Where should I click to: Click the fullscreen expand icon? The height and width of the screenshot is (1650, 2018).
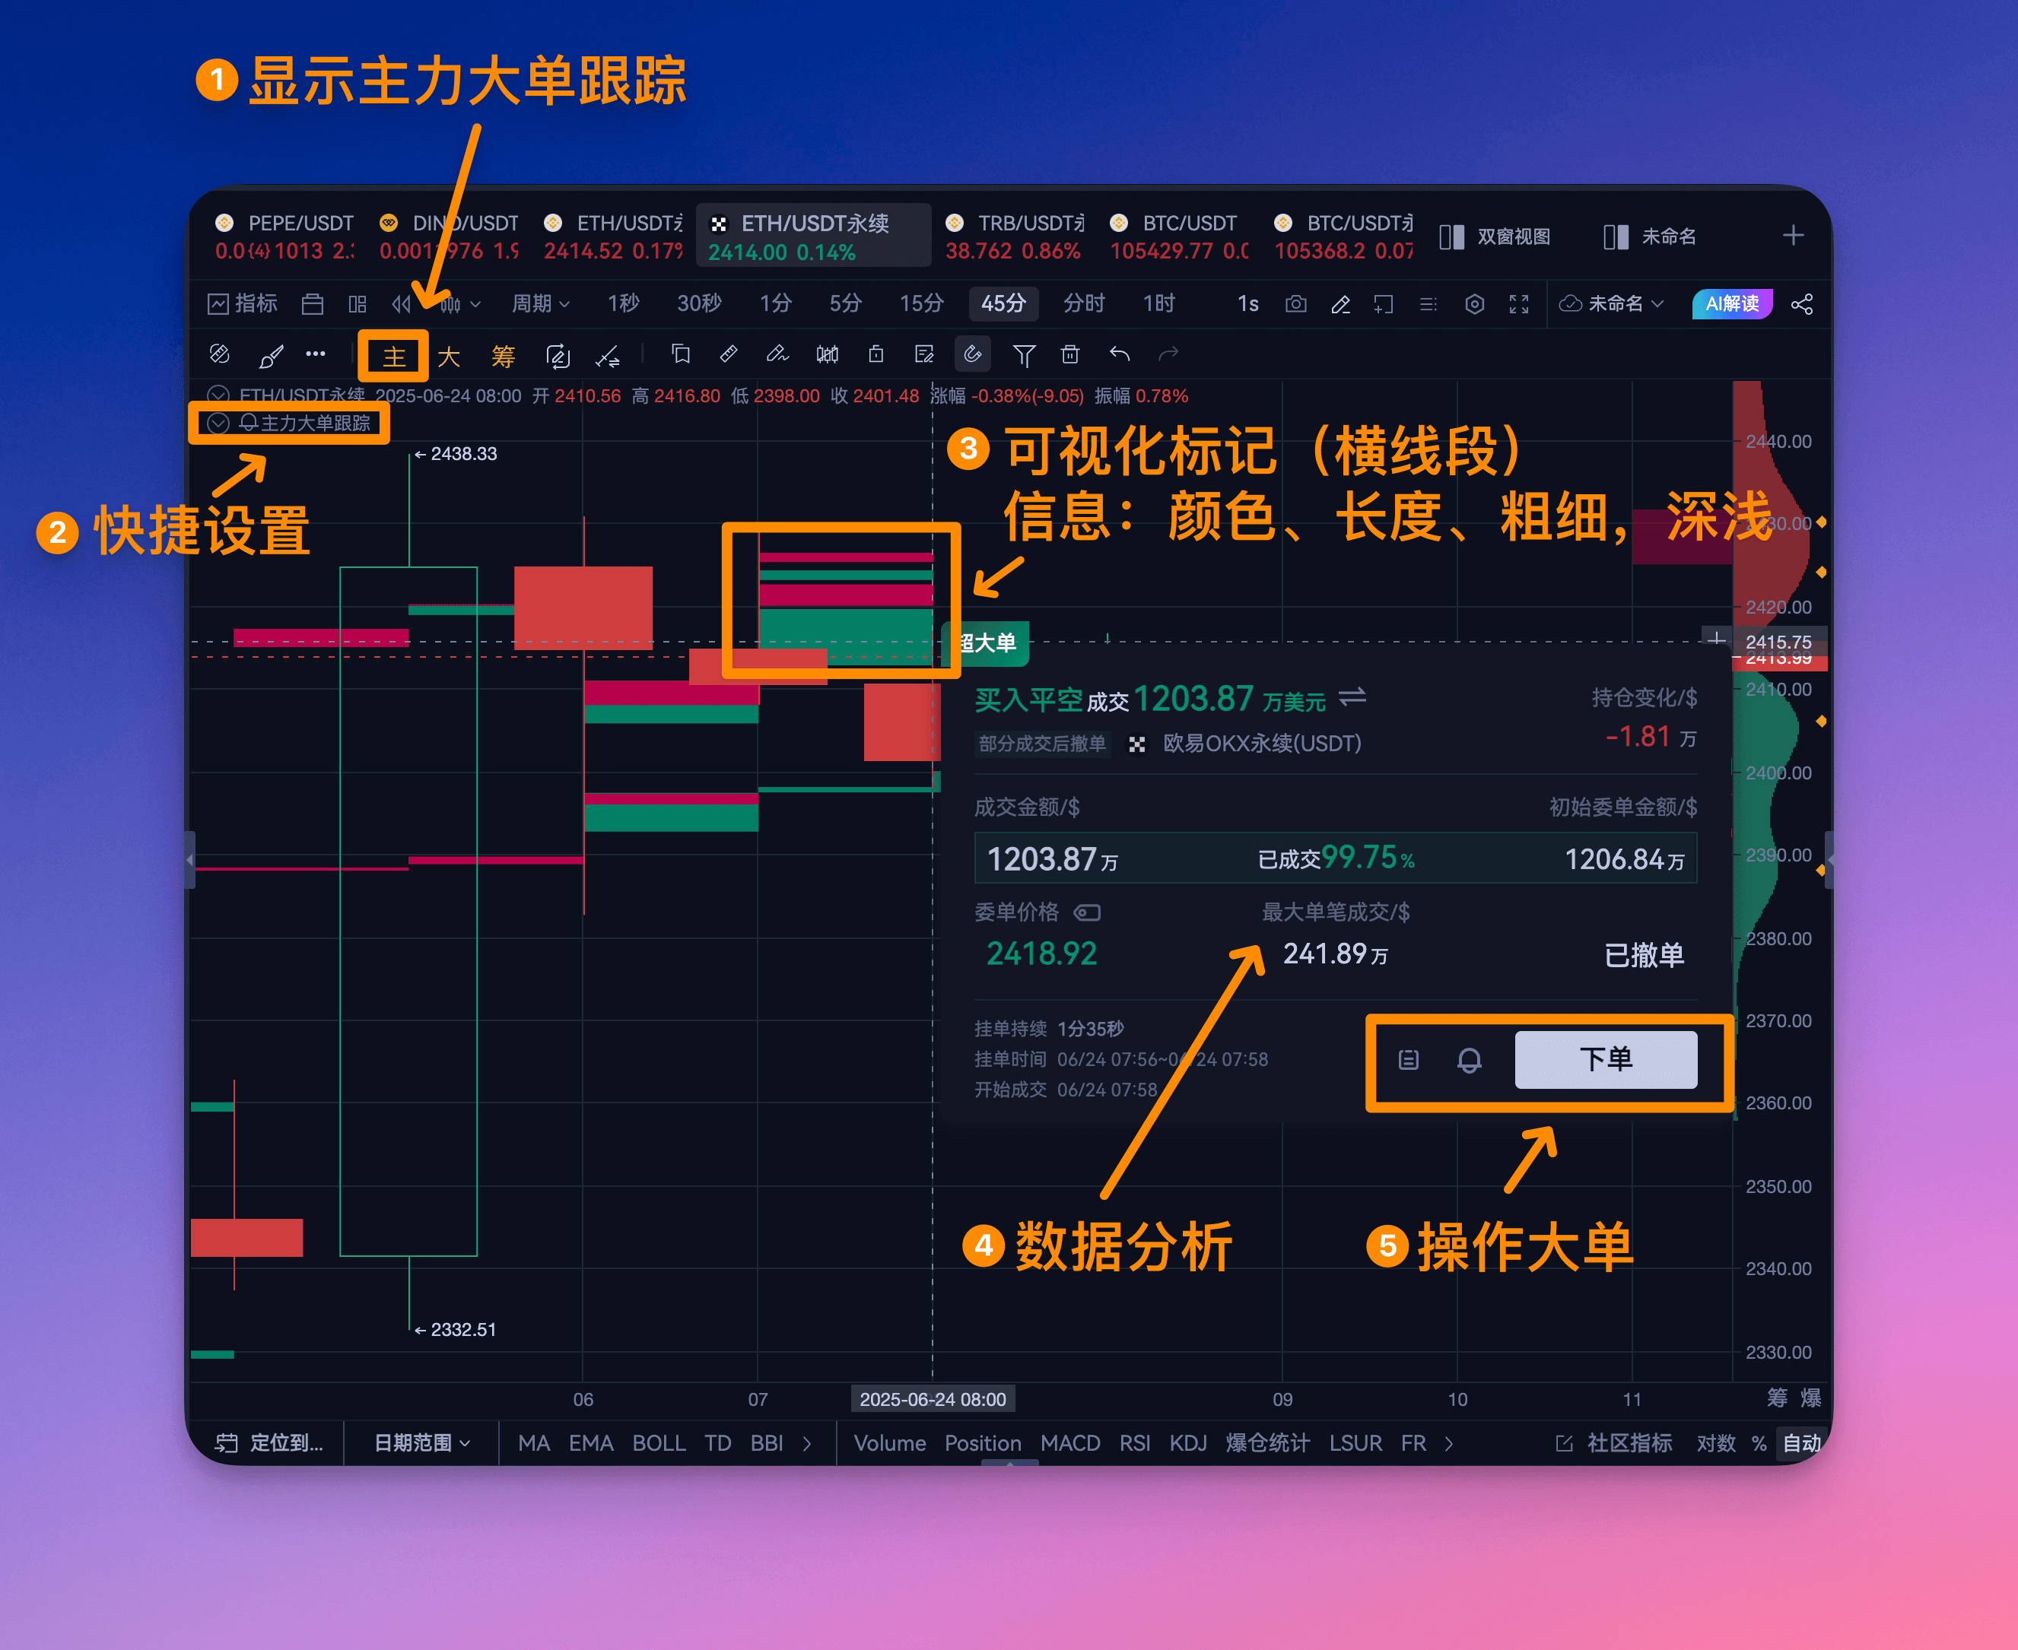(1519, 303)
